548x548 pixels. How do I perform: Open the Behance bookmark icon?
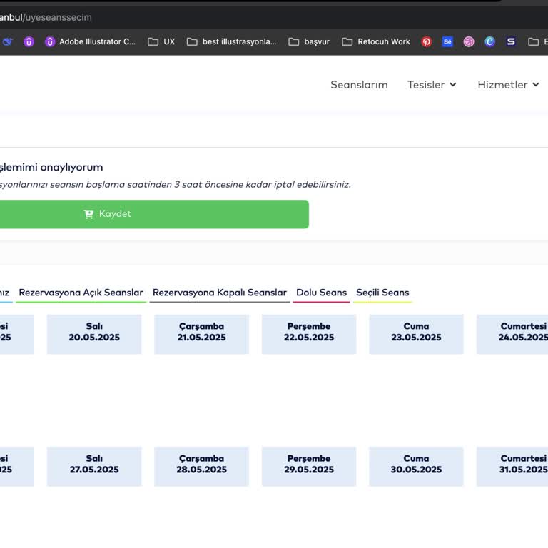(x=447, y=42)
